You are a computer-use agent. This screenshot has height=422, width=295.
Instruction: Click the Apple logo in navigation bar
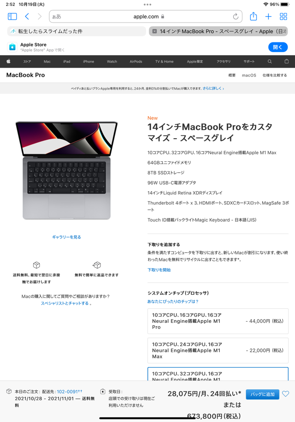coord(8,61)
